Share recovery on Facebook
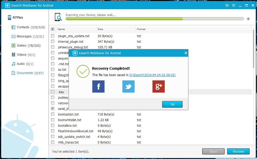 (x=98, y=86)
